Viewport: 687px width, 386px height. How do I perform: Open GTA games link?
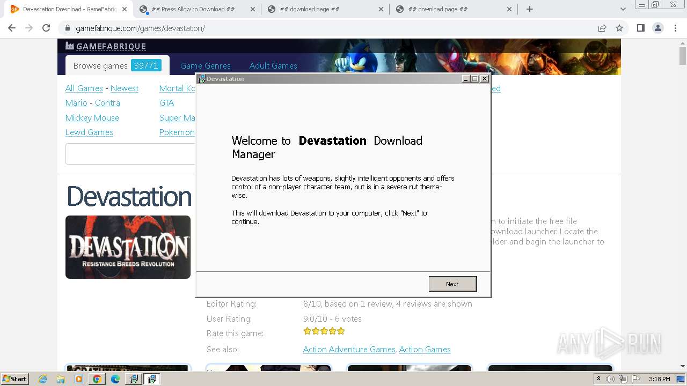pos(166,103)
